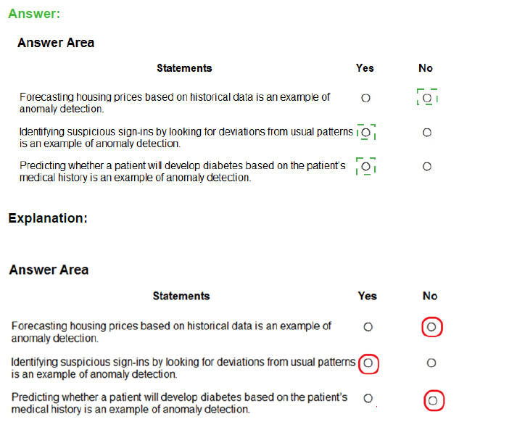Choose red-circled Yes radio for suspicious sign-ins

pyautogui.click(x=368, y=363)
